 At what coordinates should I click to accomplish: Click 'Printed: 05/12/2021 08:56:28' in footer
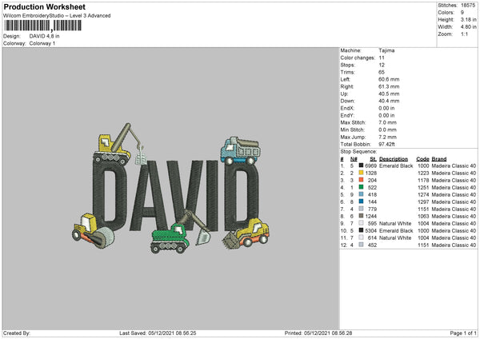(x=318, y=333)
